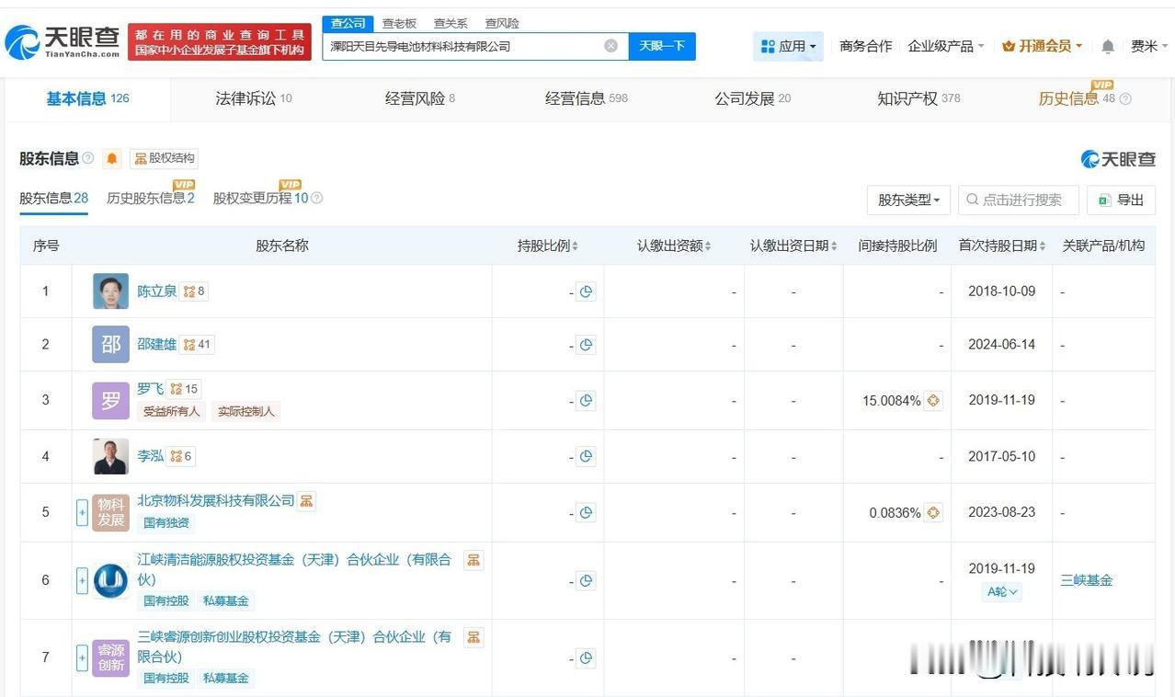Open 罗飞 related companies badge 15

point(184,389)
